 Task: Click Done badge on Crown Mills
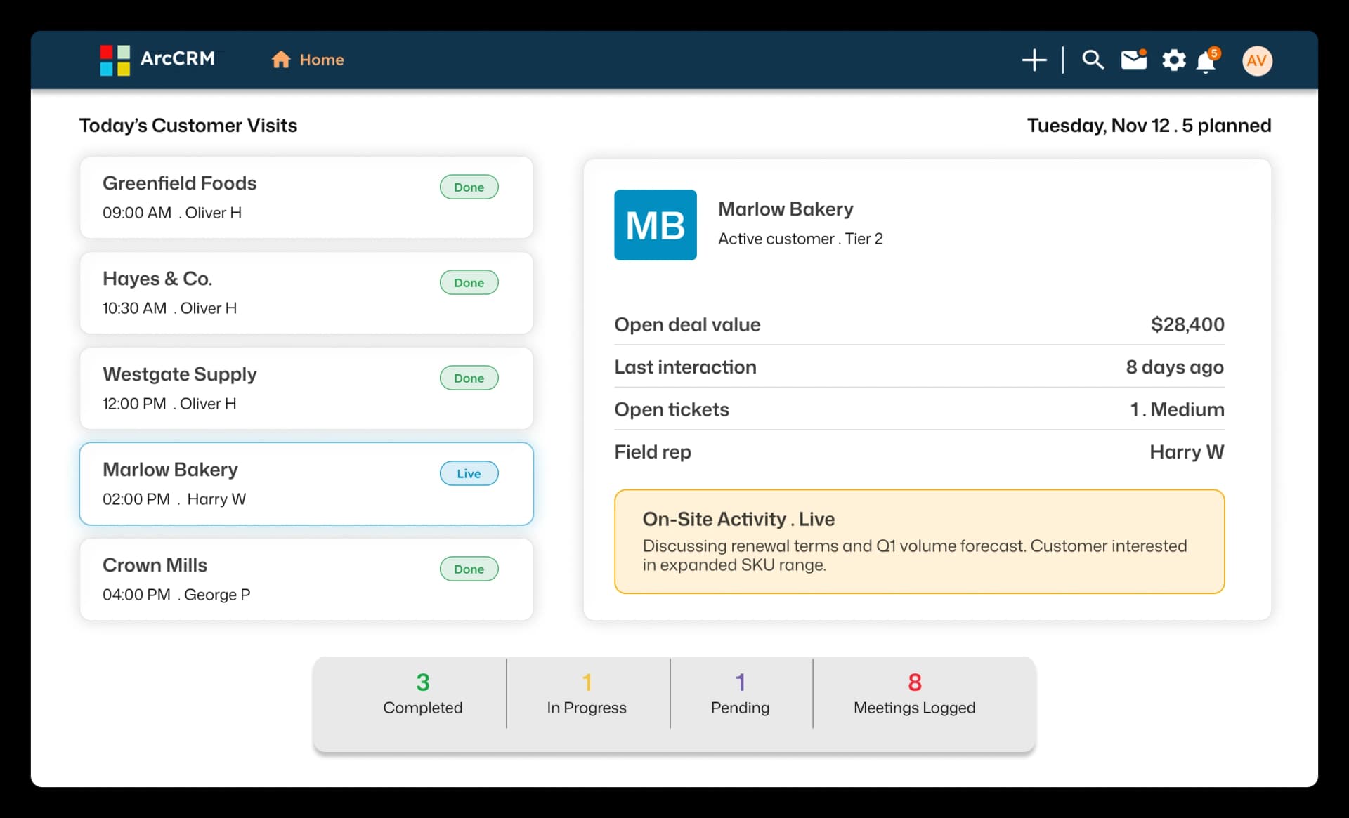pyautogui.click(x=469, y=569)
